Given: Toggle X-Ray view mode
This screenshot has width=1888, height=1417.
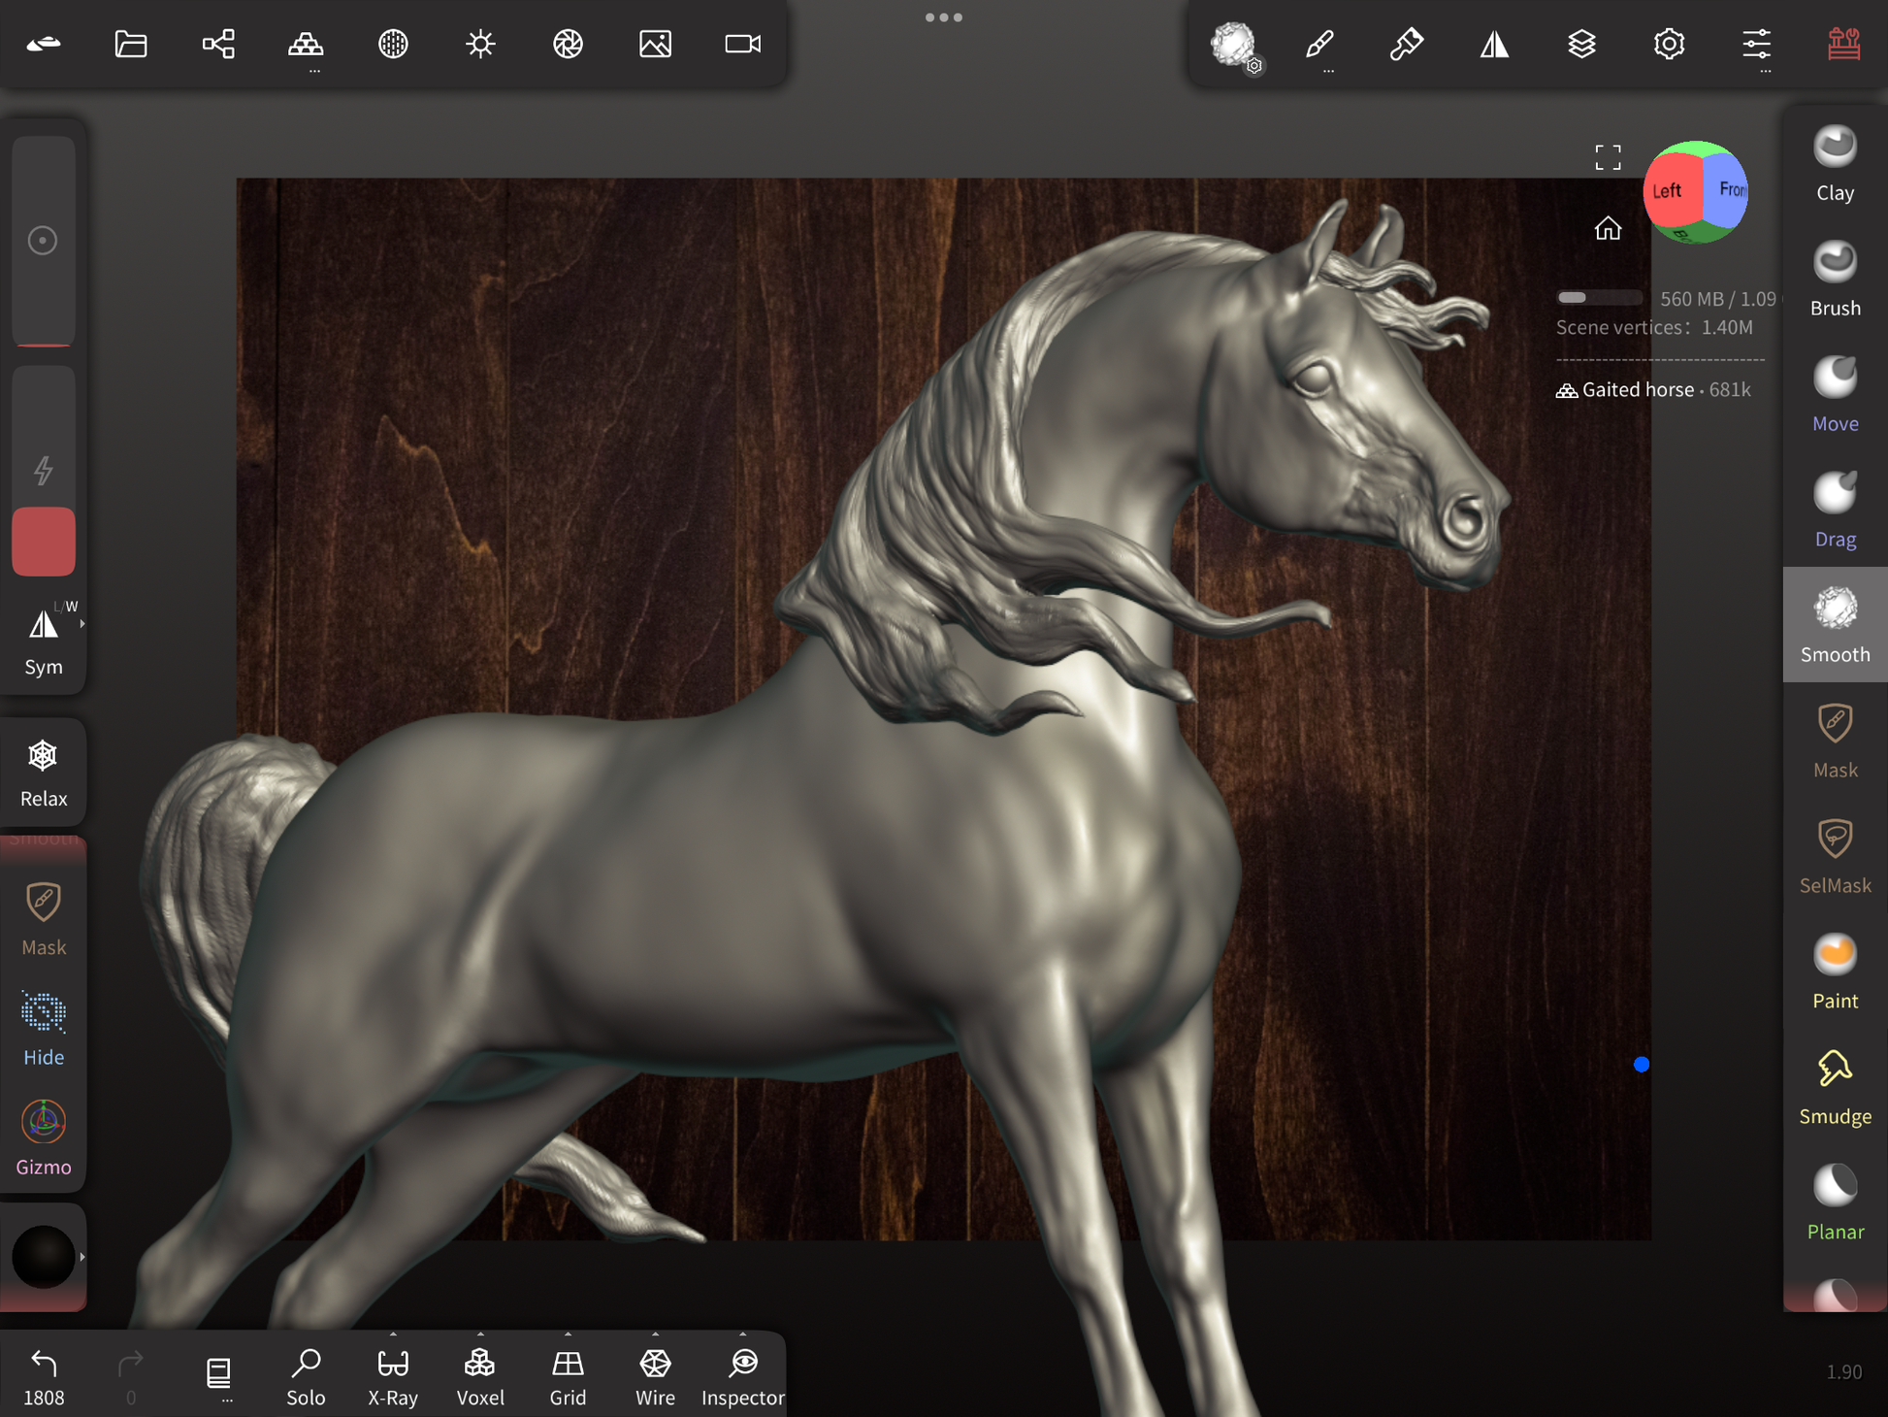Looking at the screenshot, I should point(393,1375).
